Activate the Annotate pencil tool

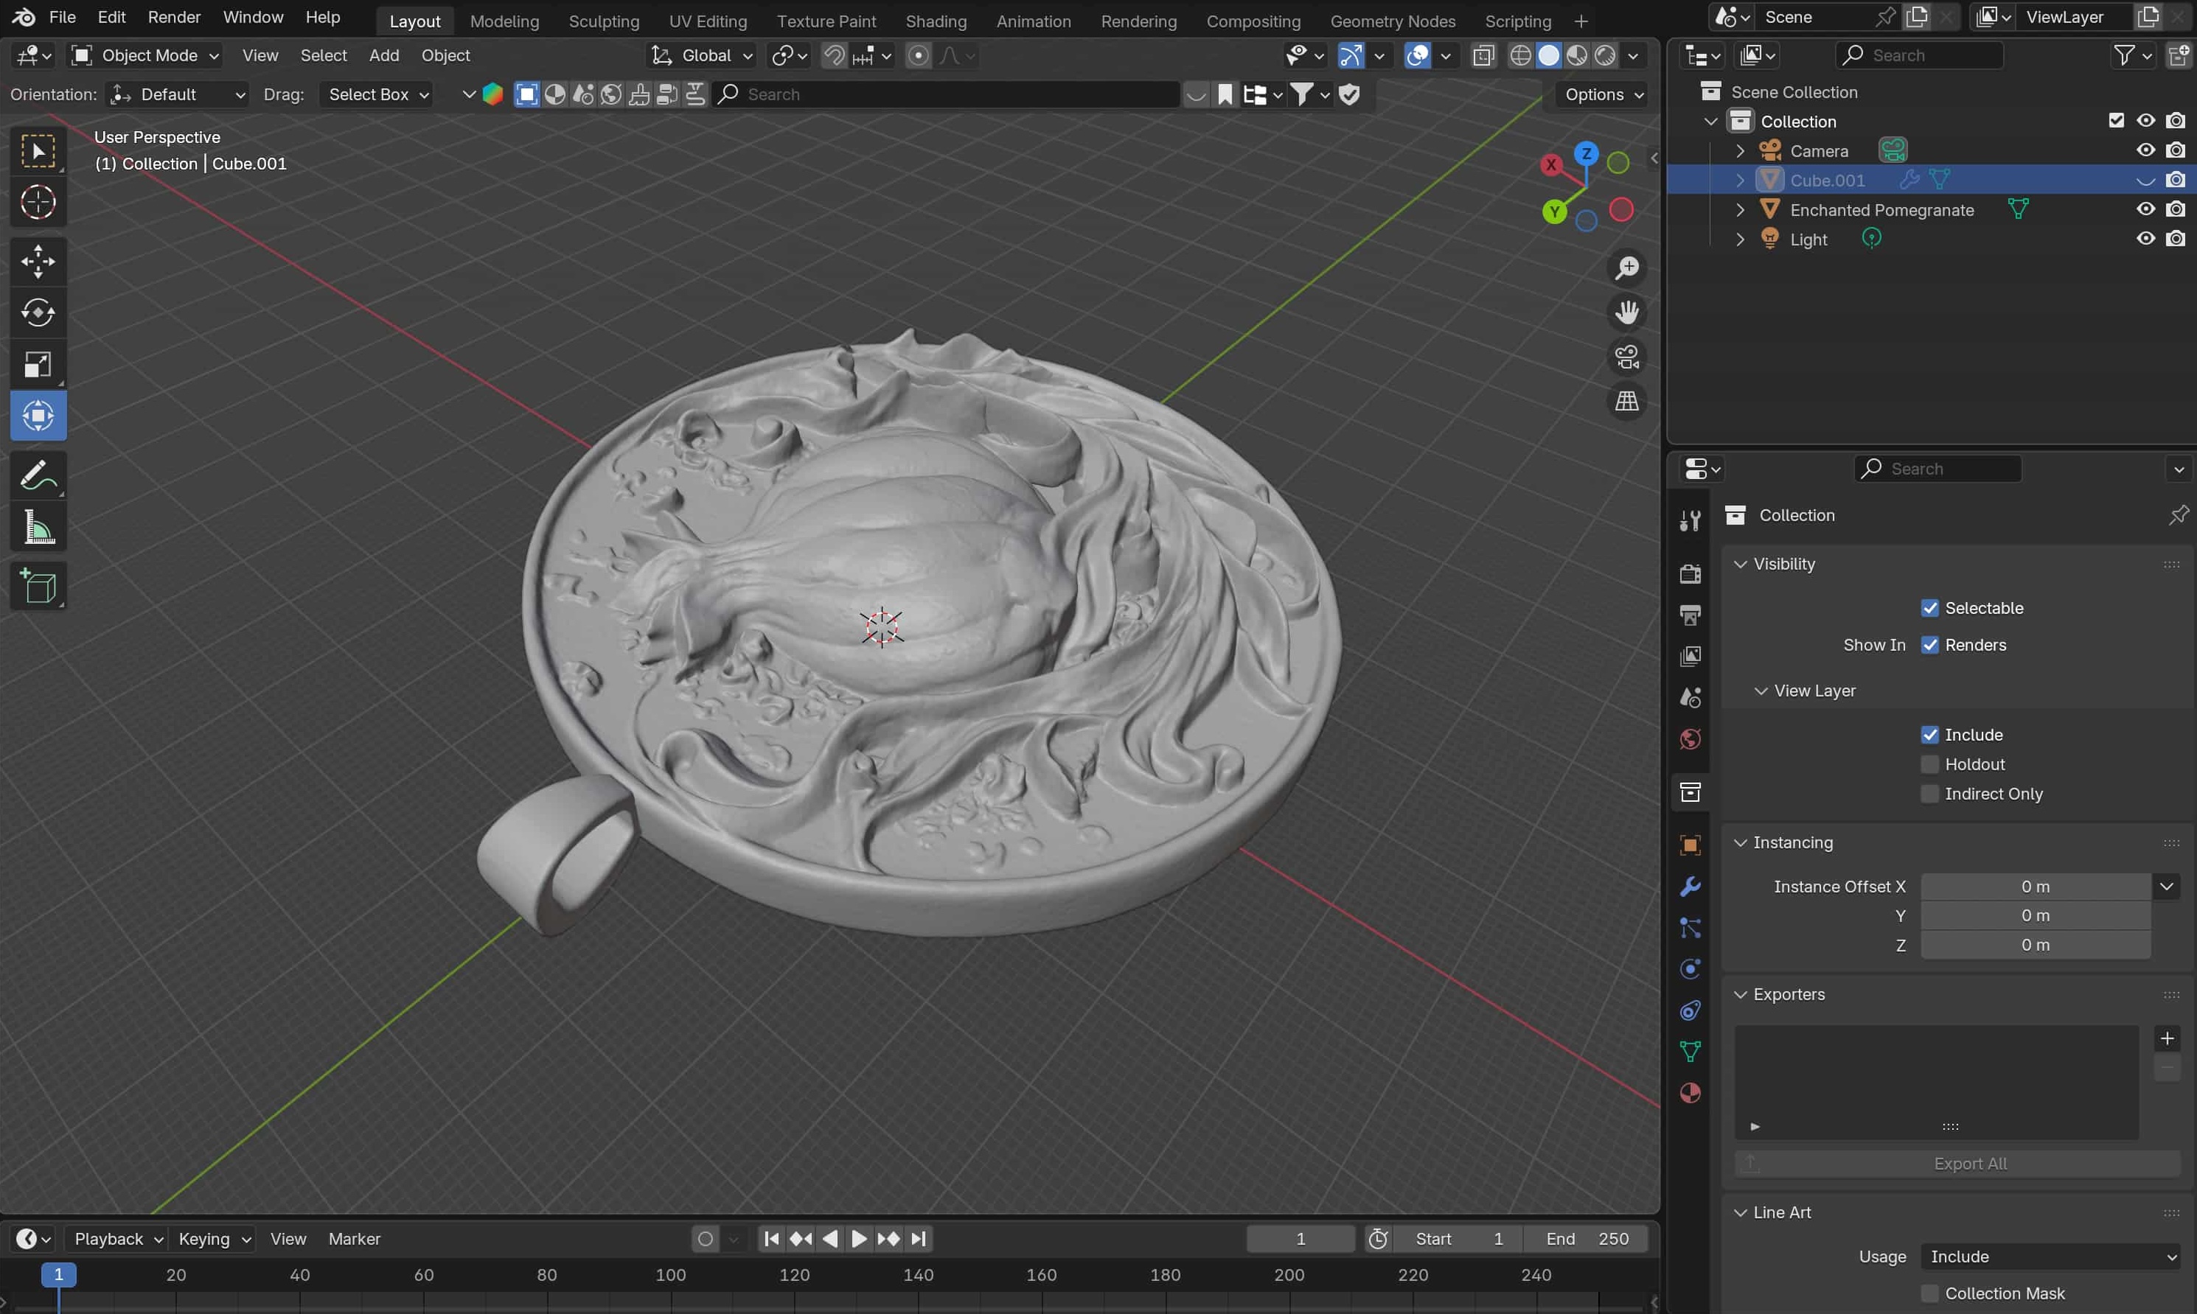38,476
